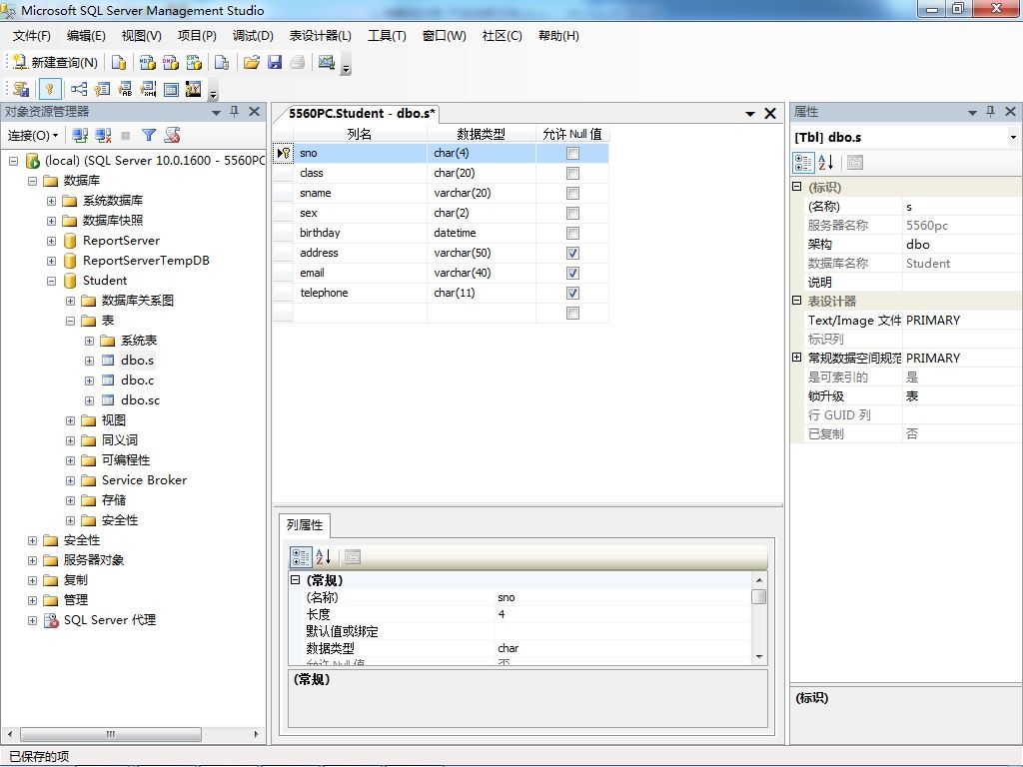Open the 表设计器(L) menu
This screenshot has height=767, width=1023.
pos(321,36)
